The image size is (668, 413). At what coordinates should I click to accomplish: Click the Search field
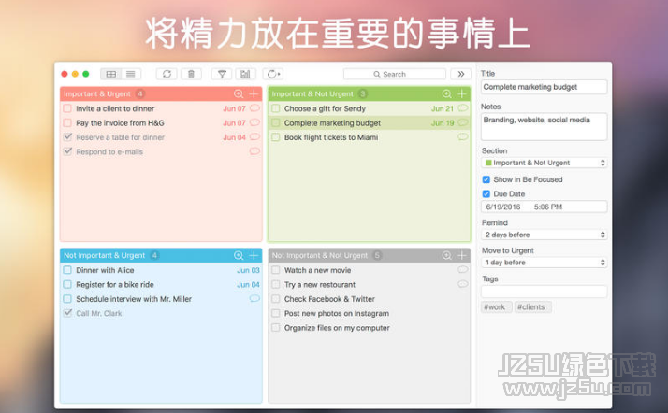coord(395,74)
